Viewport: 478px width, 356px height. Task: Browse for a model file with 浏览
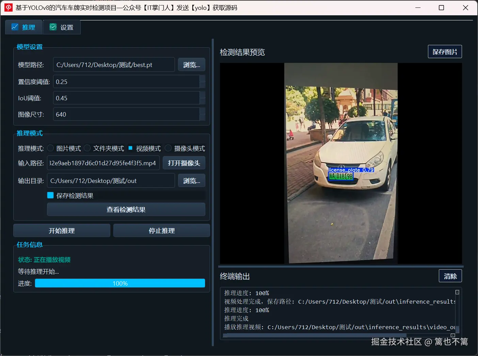click(x=191, y=64)
